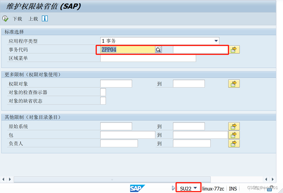Open multiple selection for 原始系统
The width and height of the screenshot is (283, 193).
pyautogui.click(x=234, y=126)
